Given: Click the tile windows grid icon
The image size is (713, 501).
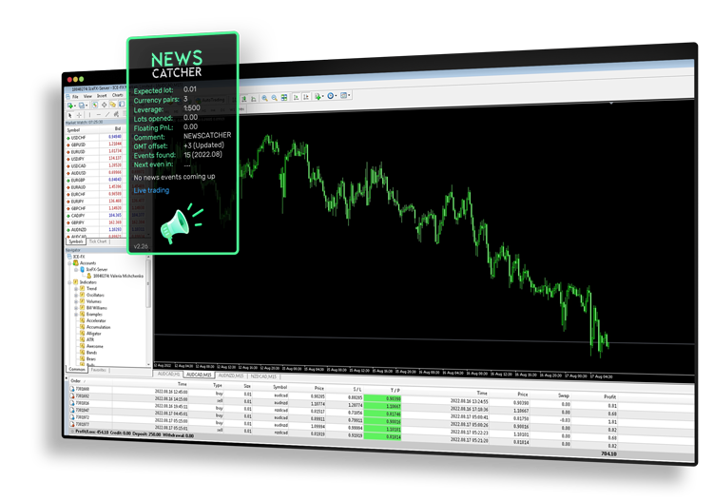Looking at the screenshot, I should point(286,97).
